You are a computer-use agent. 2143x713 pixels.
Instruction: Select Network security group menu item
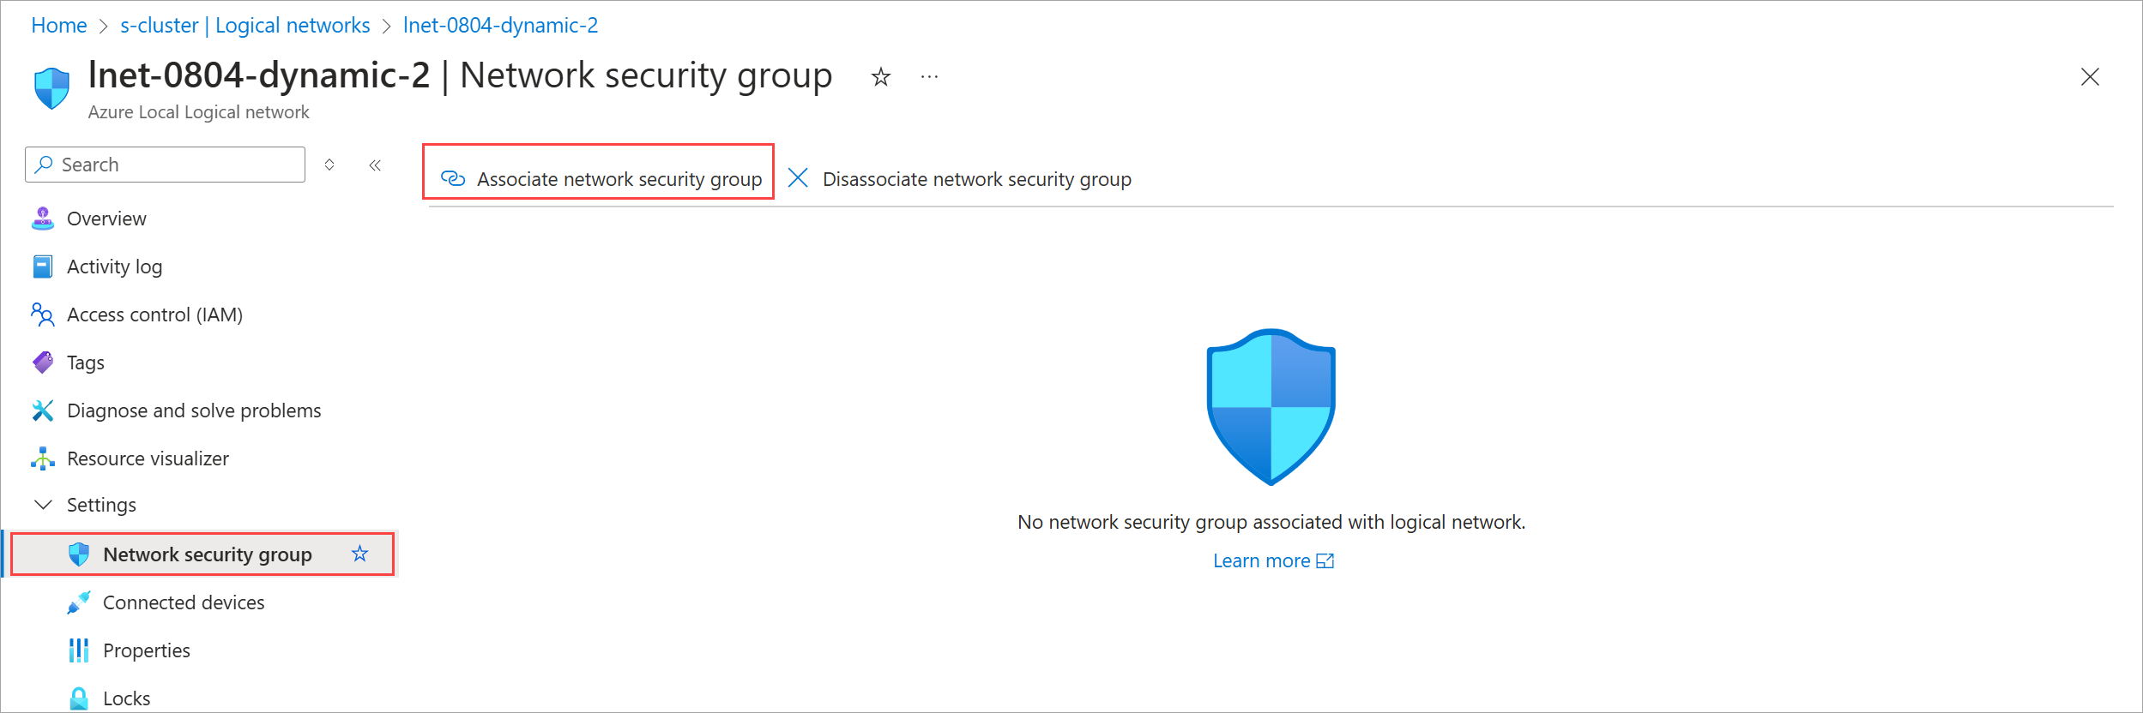point(207,554)
